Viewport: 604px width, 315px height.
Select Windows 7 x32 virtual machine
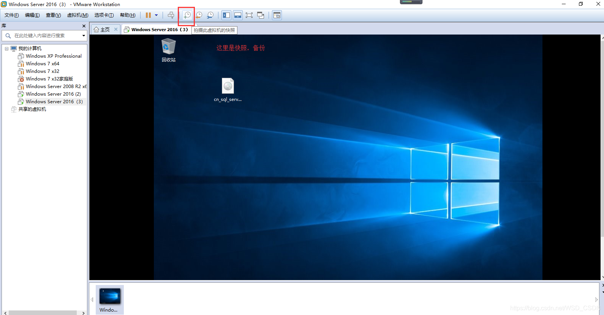click(x=43, y=71)
